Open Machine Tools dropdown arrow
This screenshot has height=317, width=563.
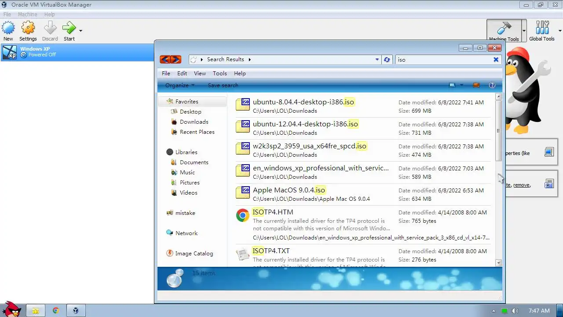click(524, 31)
